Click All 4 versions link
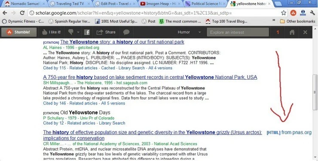This screenshot has height=161, width=318. (160, 68)
